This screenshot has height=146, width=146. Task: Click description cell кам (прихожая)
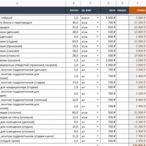click(x=33, y=46)
